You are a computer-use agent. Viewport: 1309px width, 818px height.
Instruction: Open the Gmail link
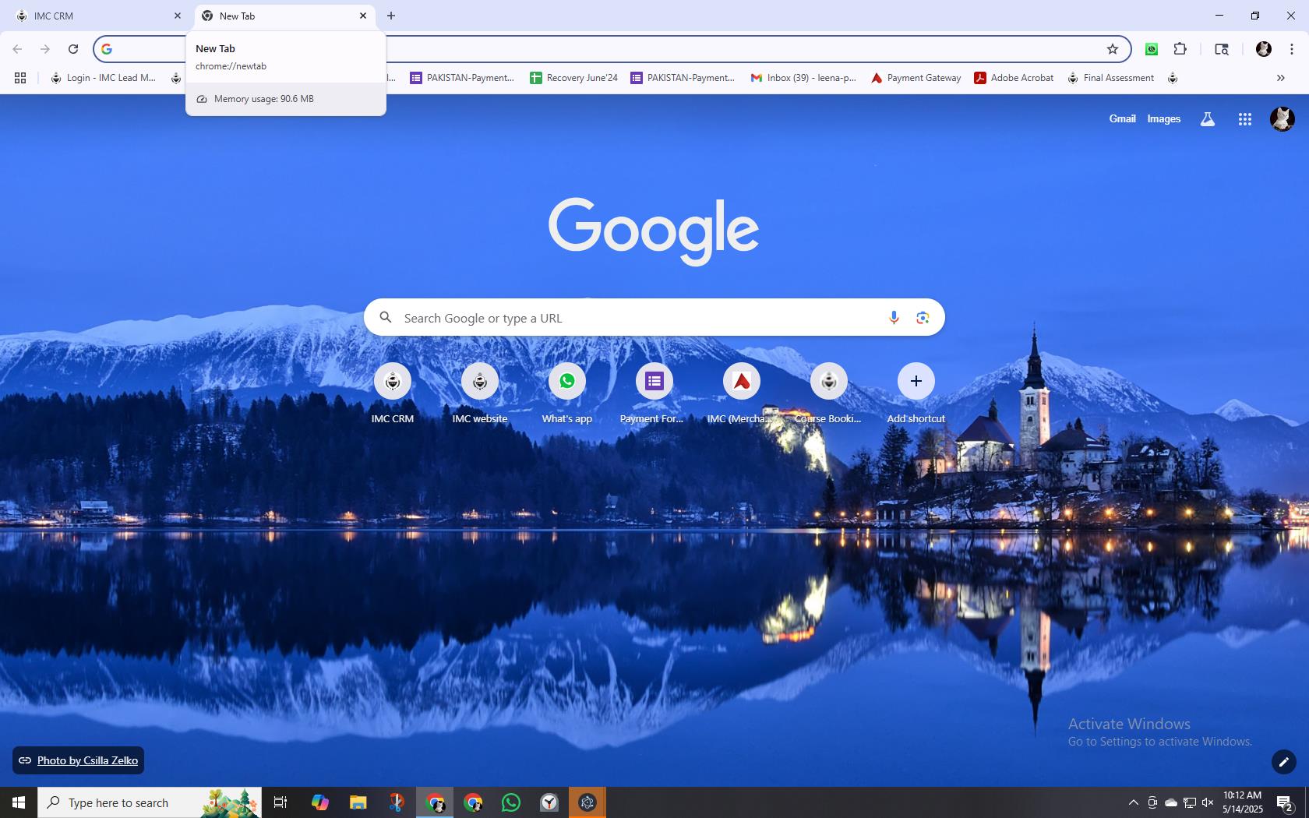[x=1122, y=119]
